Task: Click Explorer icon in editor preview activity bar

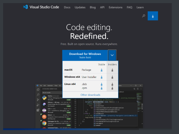Action: (38, 90)
